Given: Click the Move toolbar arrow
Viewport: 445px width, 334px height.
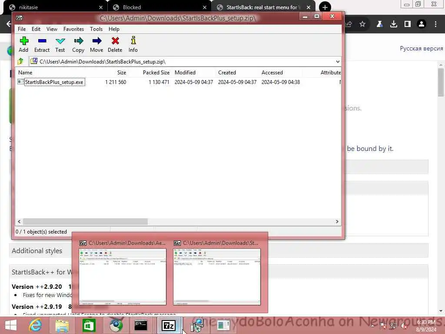Looking at the screenshot, I should (96, 44).
